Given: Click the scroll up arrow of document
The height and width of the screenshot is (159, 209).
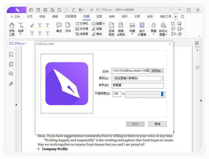Looking at the screenshot, I should tap(197, 50).
